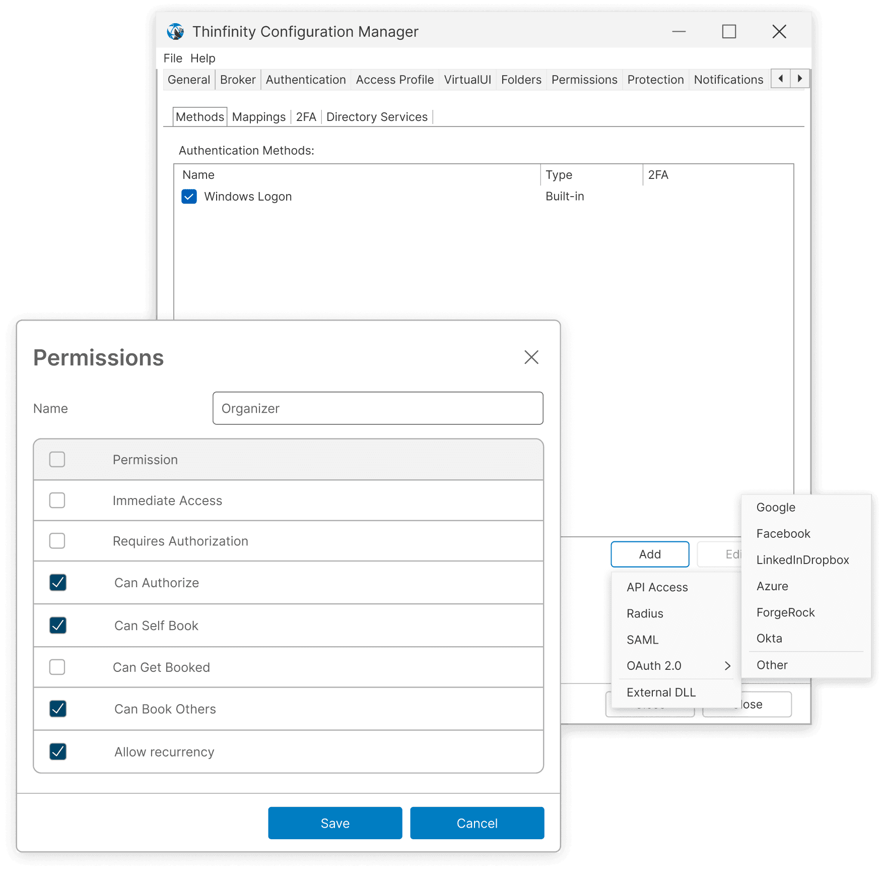Click the Built-in type cell
The image size is (882, 872).
click(565, 197)
